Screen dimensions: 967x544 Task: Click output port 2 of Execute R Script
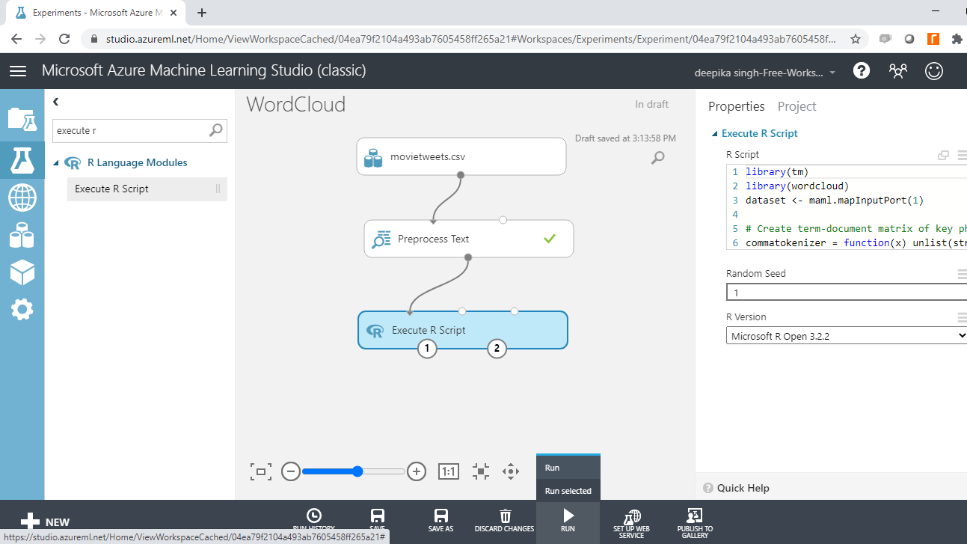point(497,348)
